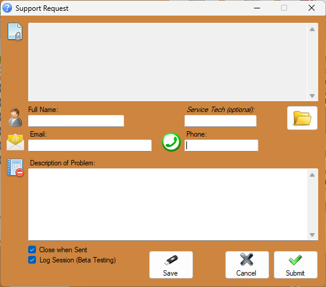
Task: Uncheck Close when Sent checkbox
Action: [x=32, y=250]
